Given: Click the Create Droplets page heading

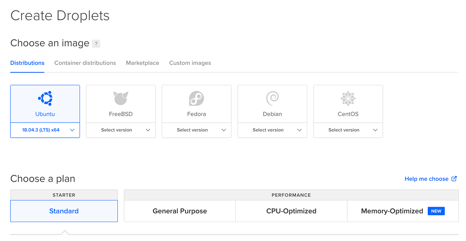Looking at the screenshot, I should (60, 16).
